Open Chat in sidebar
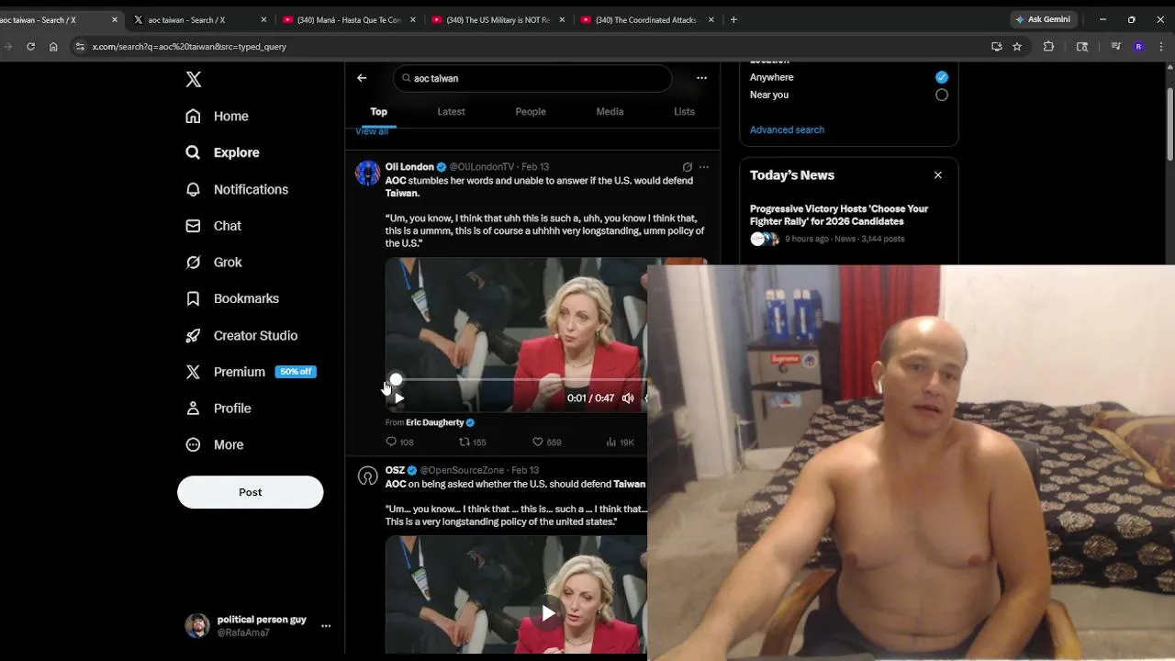The height and width of the screenshot is (661, 1175). tap(213, 226)
